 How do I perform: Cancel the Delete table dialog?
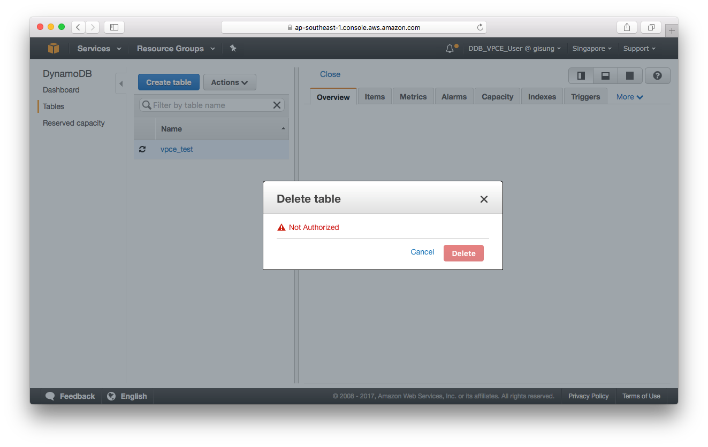click(x=422, y=252)
